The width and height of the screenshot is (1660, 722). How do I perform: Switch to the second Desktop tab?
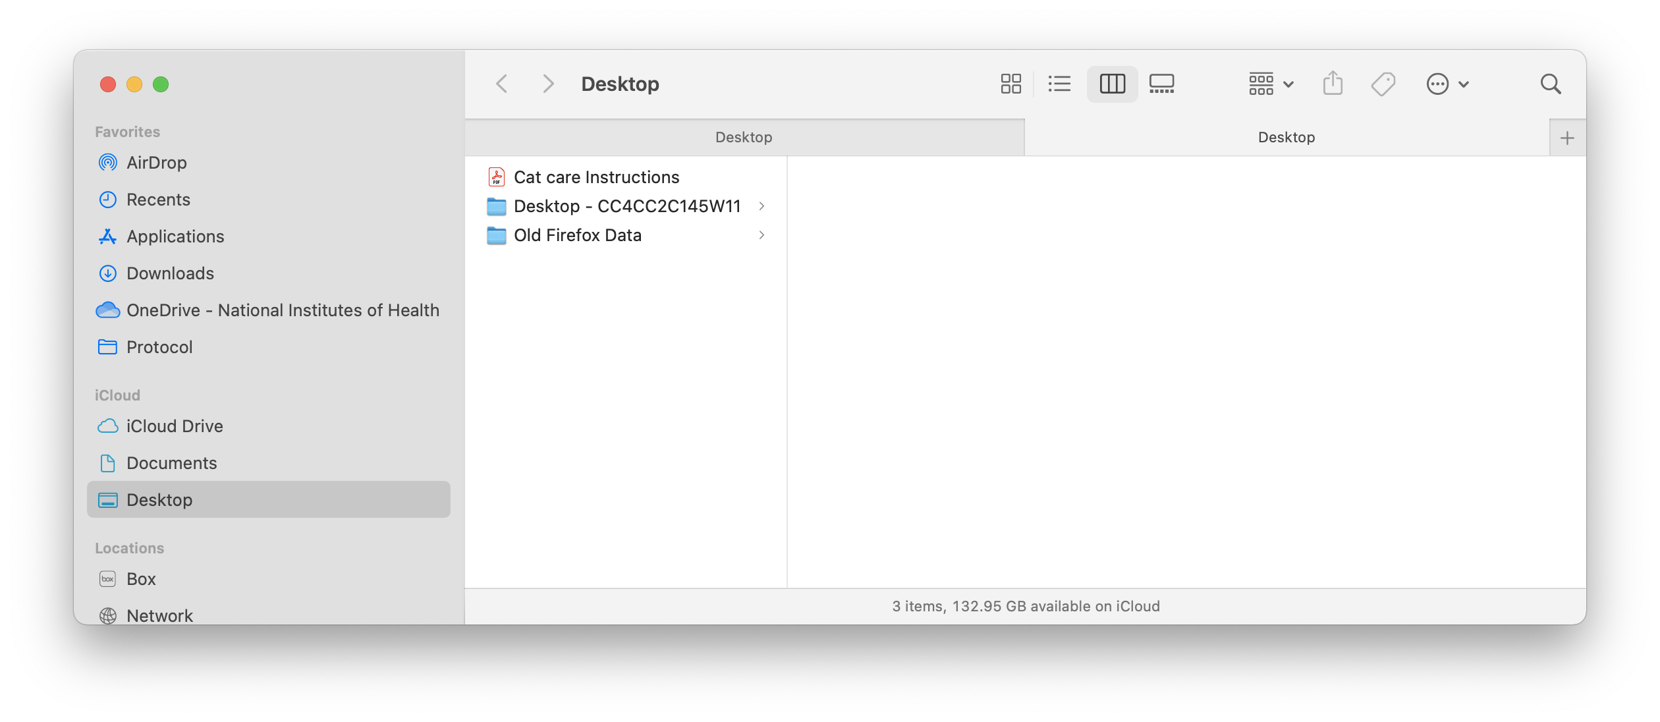coord(1286,138)
